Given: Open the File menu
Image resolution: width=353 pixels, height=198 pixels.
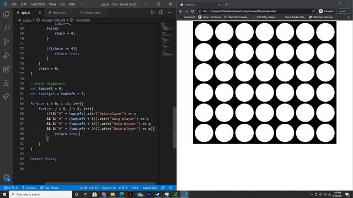Looking at the screenshot, I should click(x=14, y=4).
